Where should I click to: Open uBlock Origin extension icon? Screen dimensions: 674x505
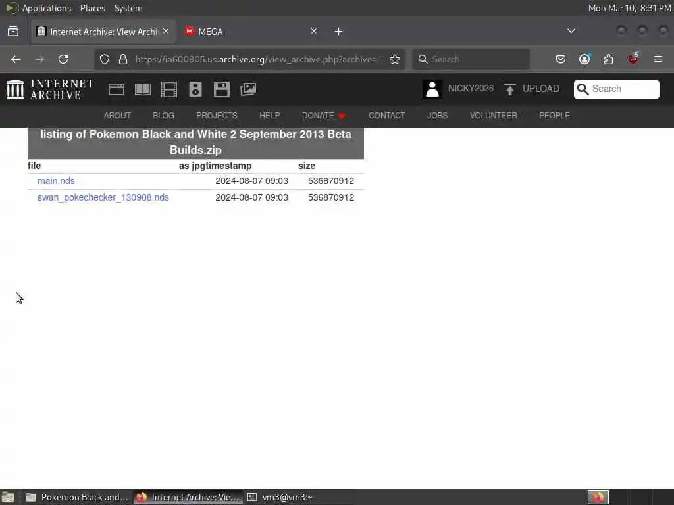[633, 59]
